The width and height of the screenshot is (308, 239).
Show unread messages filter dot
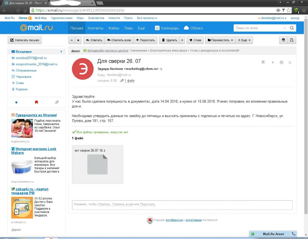click(x=16, y=102)
